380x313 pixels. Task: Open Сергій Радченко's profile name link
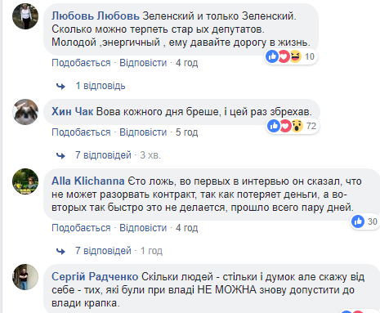[x=95, y=277]
